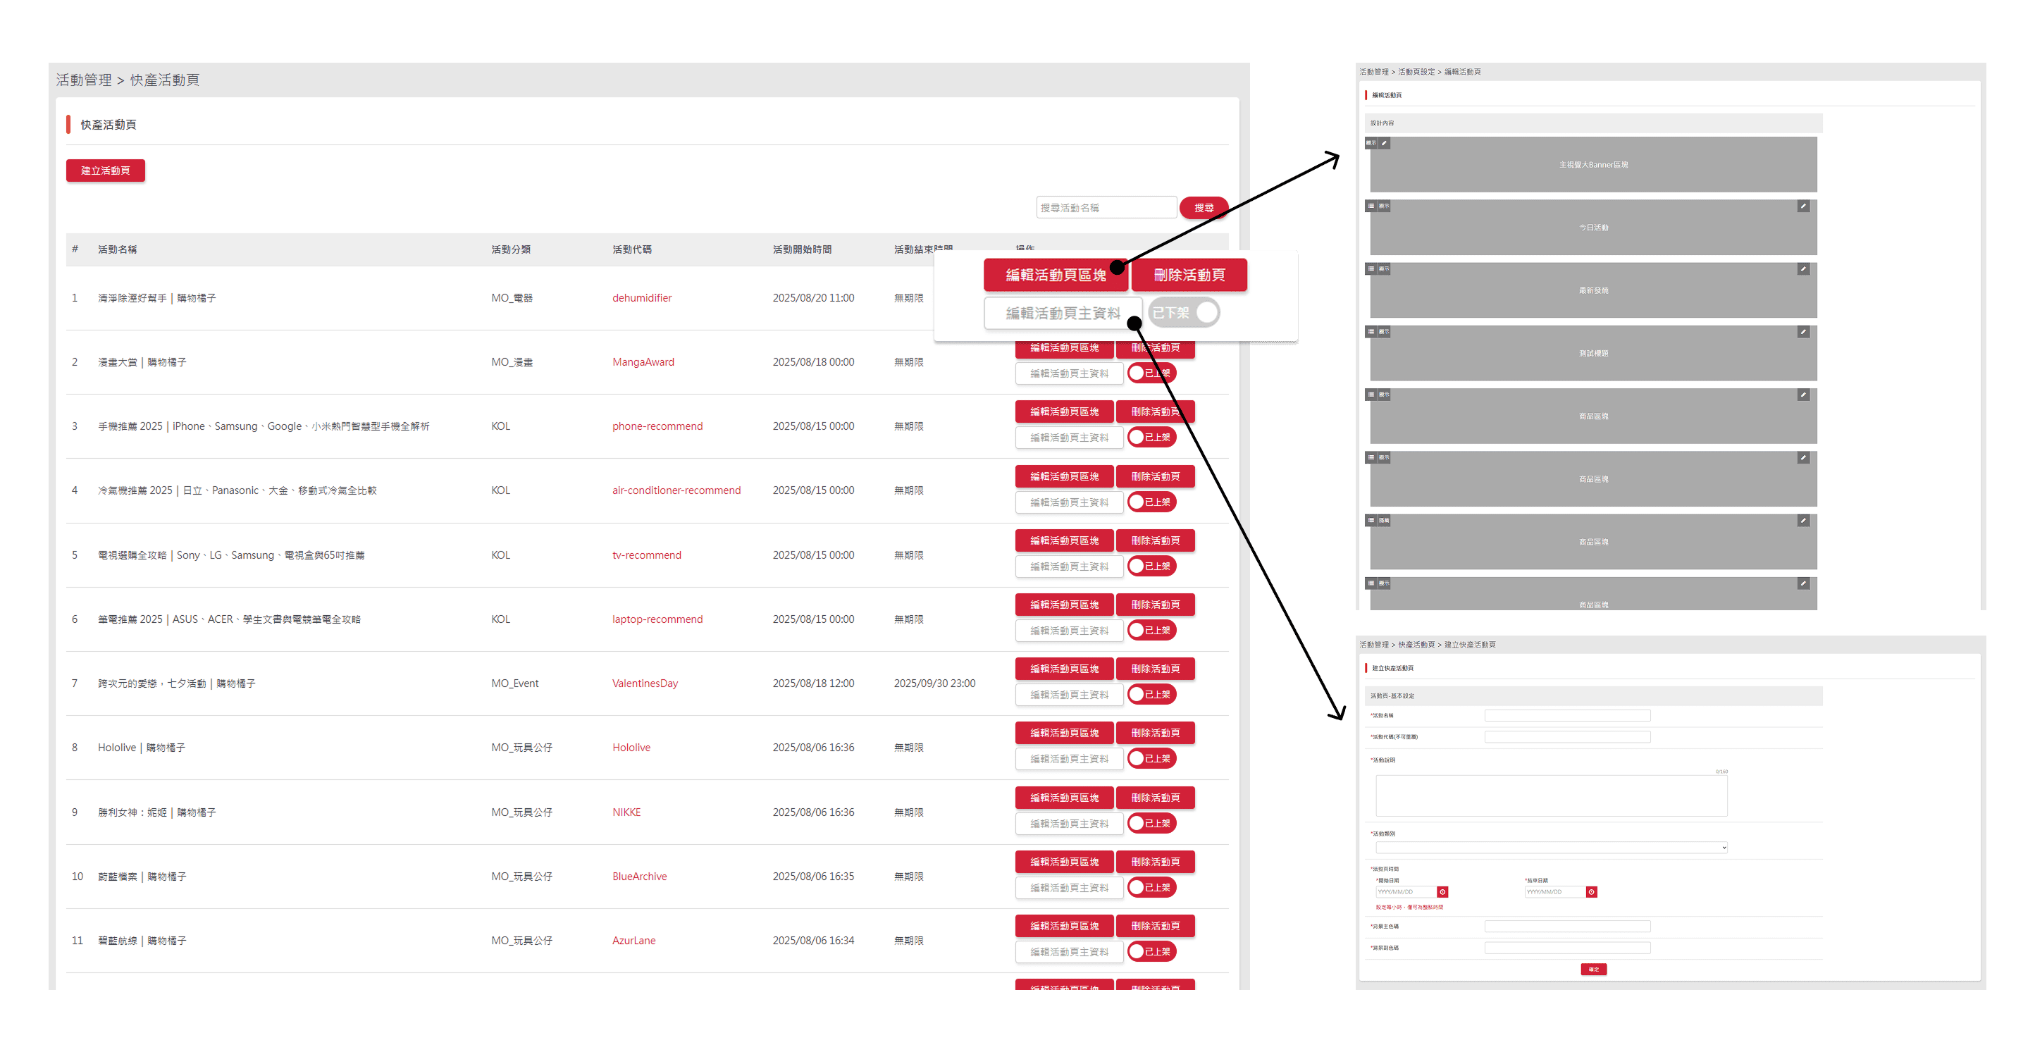Click 活動頁設定 breadcrumb in edit-page panel

(1416, 72)
